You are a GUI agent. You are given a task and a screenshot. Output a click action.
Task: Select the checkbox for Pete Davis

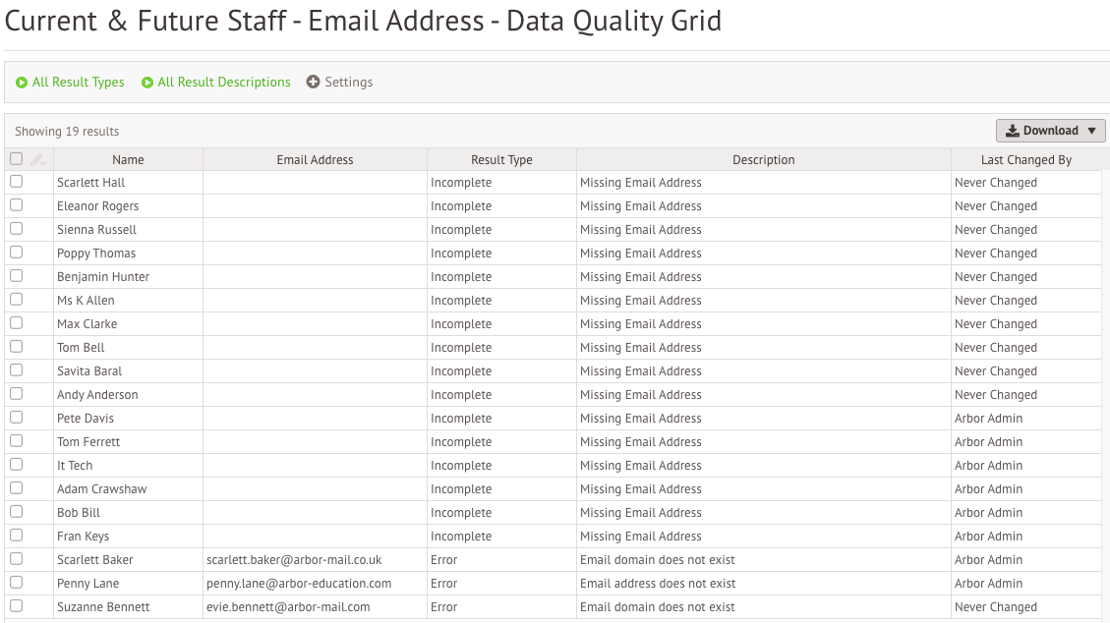point(17,418)
